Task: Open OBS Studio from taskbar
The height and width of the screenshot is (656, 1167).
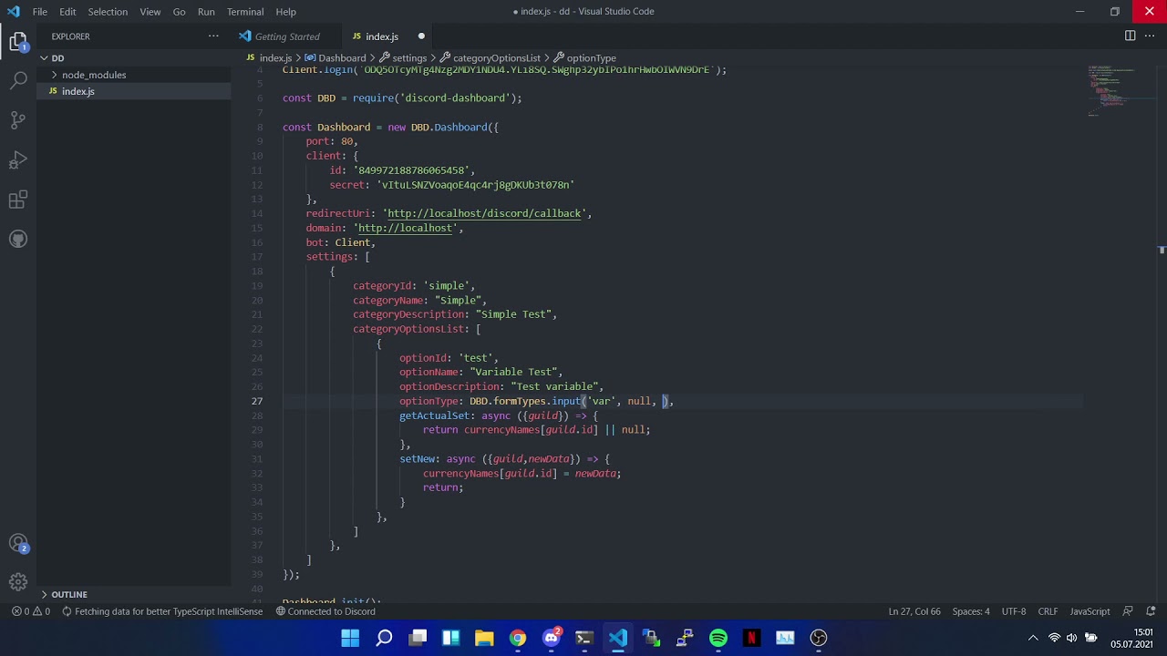Action: 819,638
